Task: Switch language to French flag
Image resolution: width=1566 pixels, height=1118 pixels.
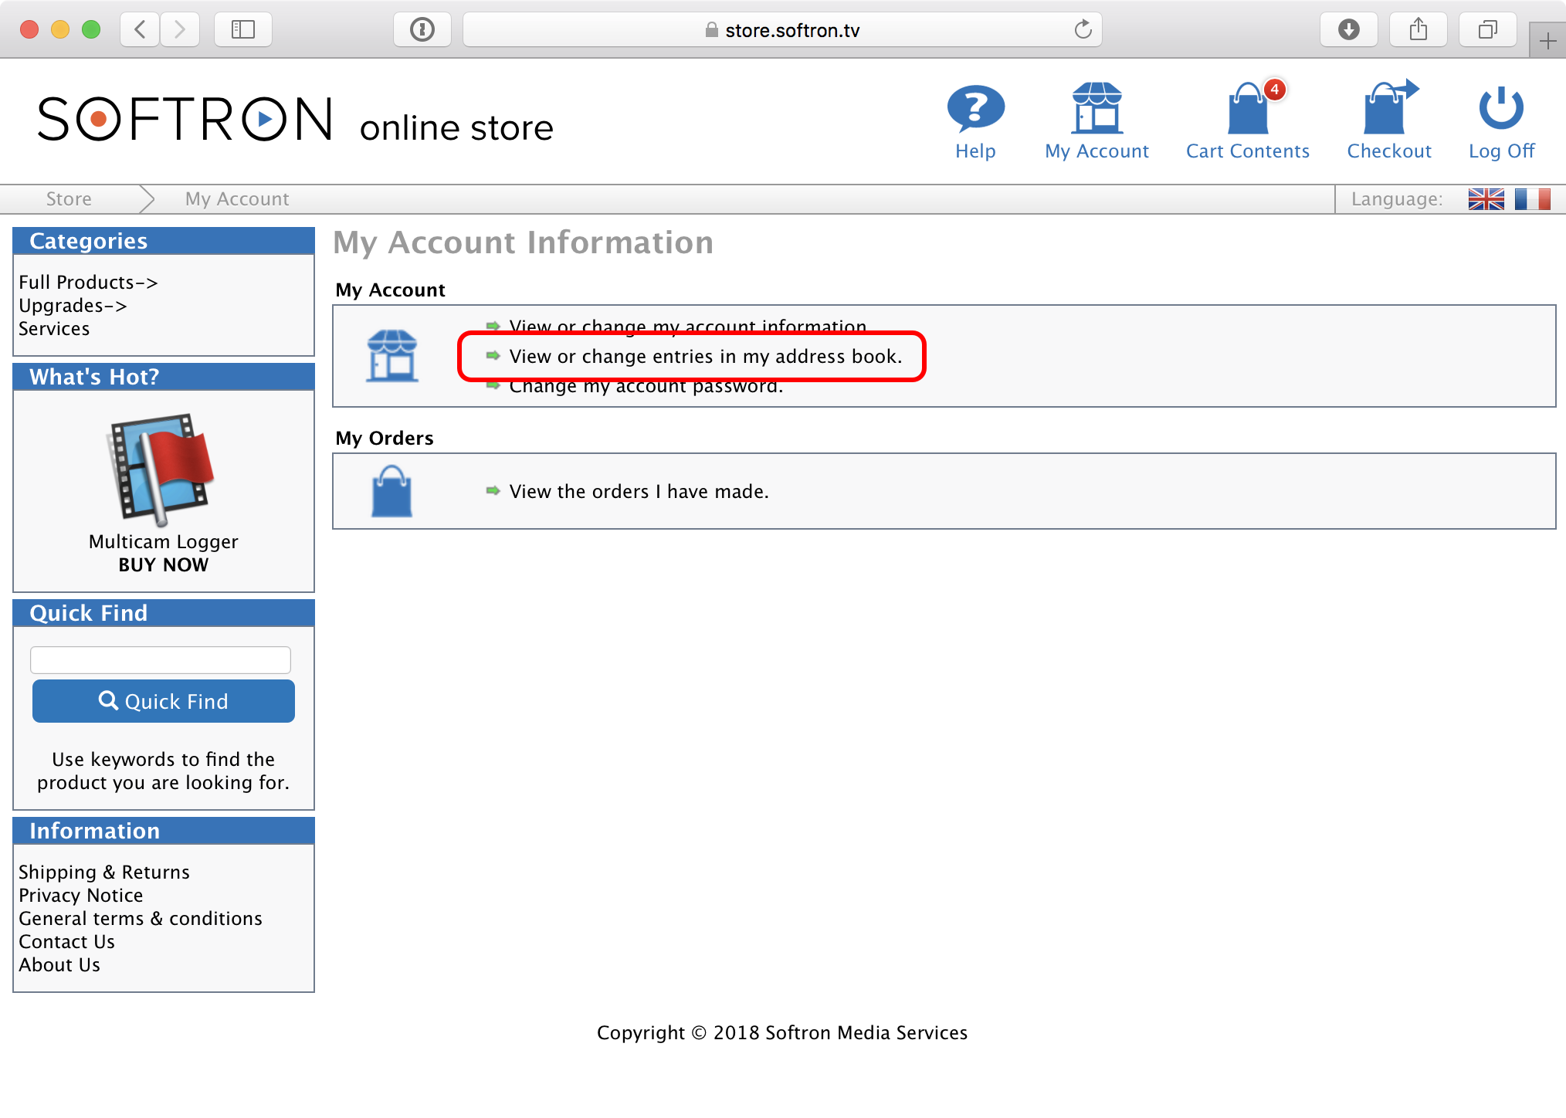Action: (1532, 199)
